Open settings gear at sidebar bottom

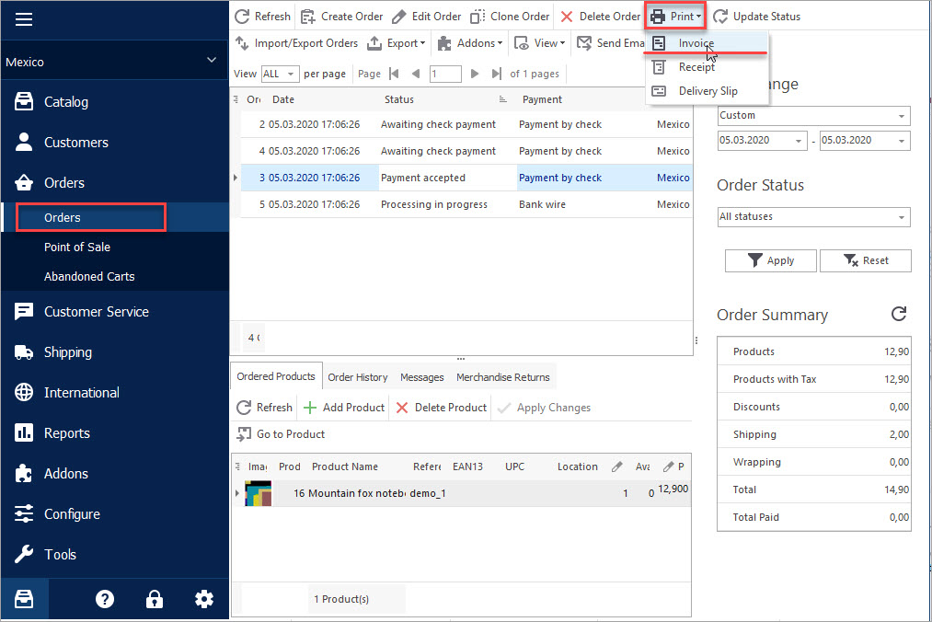[204, 599]
